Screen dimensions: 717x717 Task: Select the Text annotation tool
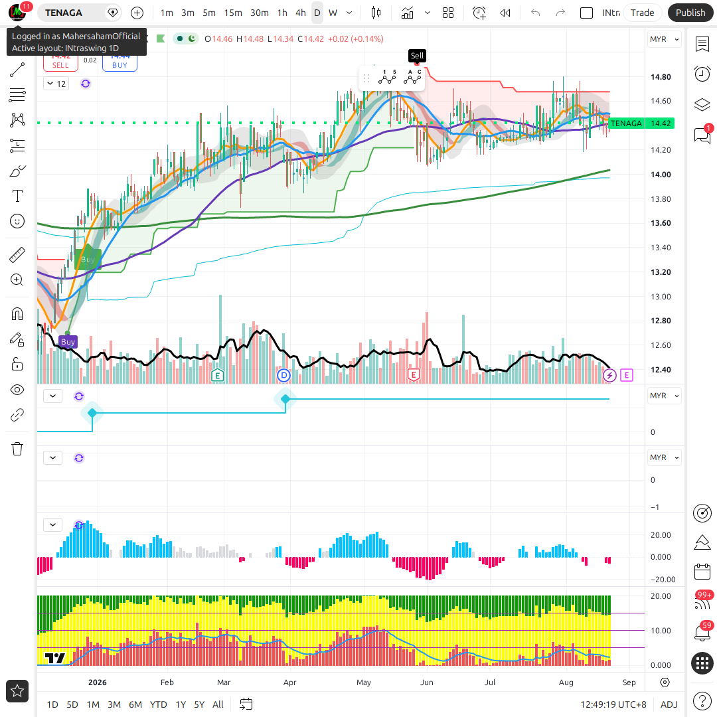pos(17,196)
